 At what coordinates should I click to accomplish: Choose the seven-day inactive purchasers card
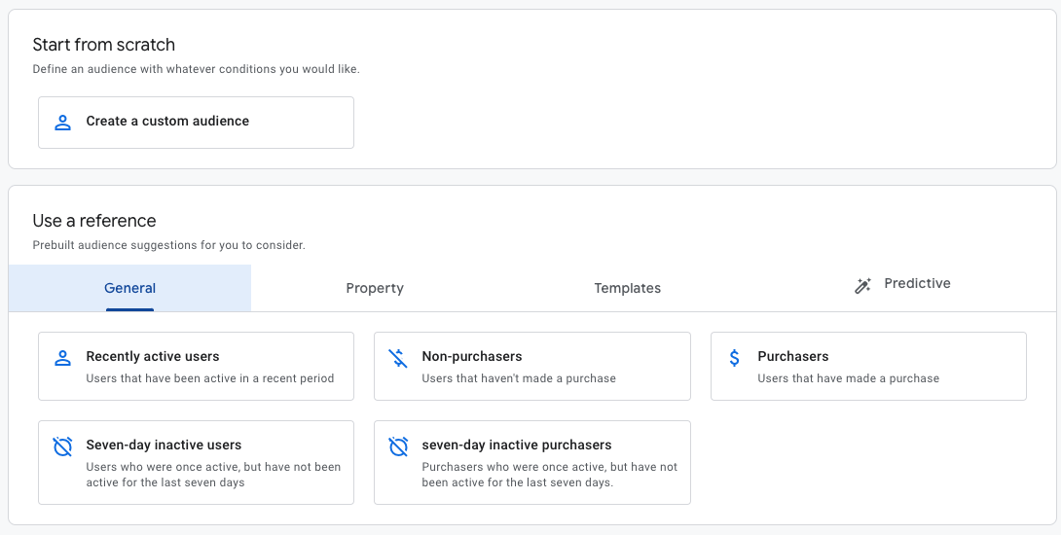pos(532,463)
